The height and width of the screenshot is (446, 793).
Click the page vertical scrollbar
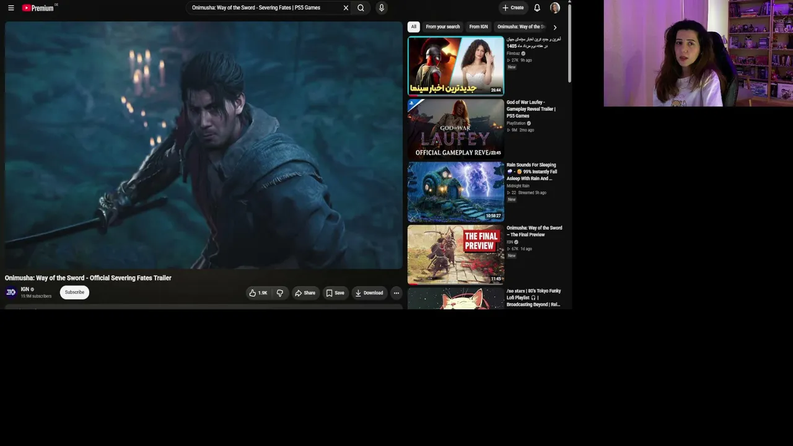pos(569,43)
